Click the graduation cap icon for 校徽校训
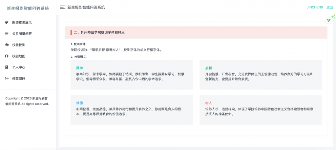 7,45
